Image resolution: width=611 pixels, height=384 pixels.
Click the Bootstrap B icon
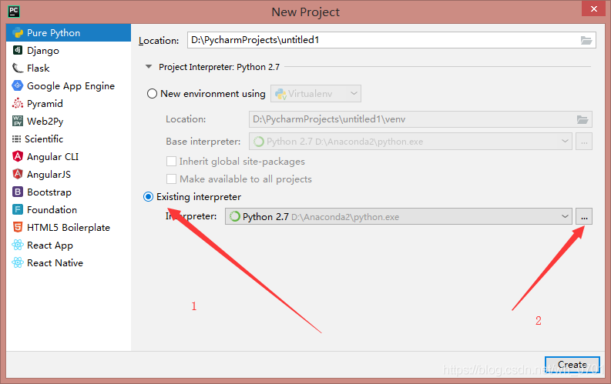click(18, 192)
